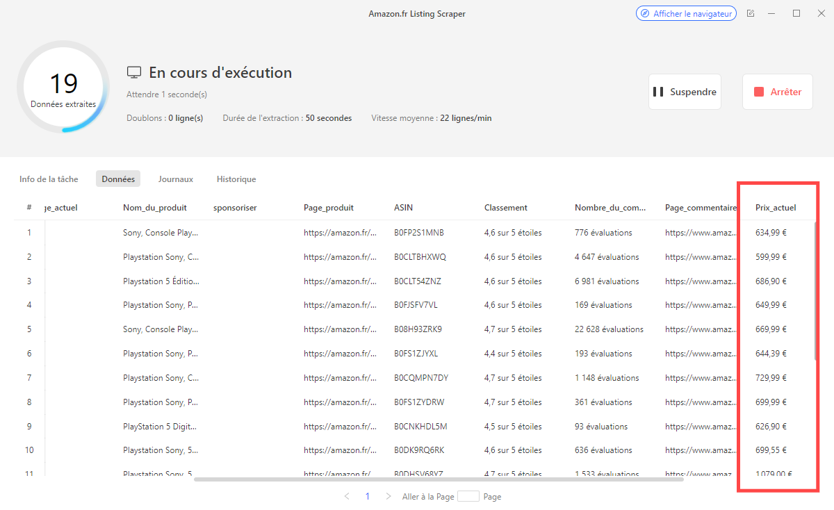Click price cell 634,99 €
Image resolution: width=834 pixels, height=510 pixels.
pyautogui.click(x=771, y=233)
